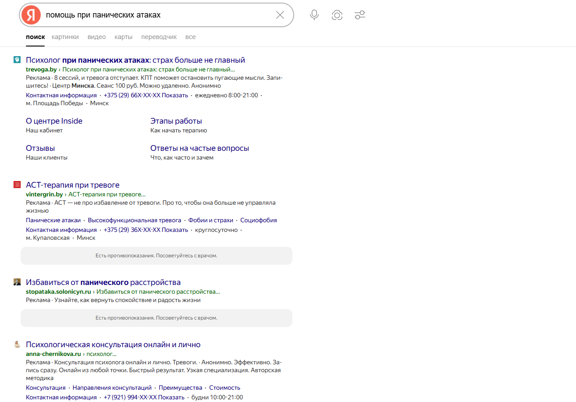The image size is (576, 402).
Task: Click the «Как начать терапию» description text
Action: point(179,130)
